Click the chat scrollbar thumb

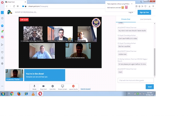(155, 62)
